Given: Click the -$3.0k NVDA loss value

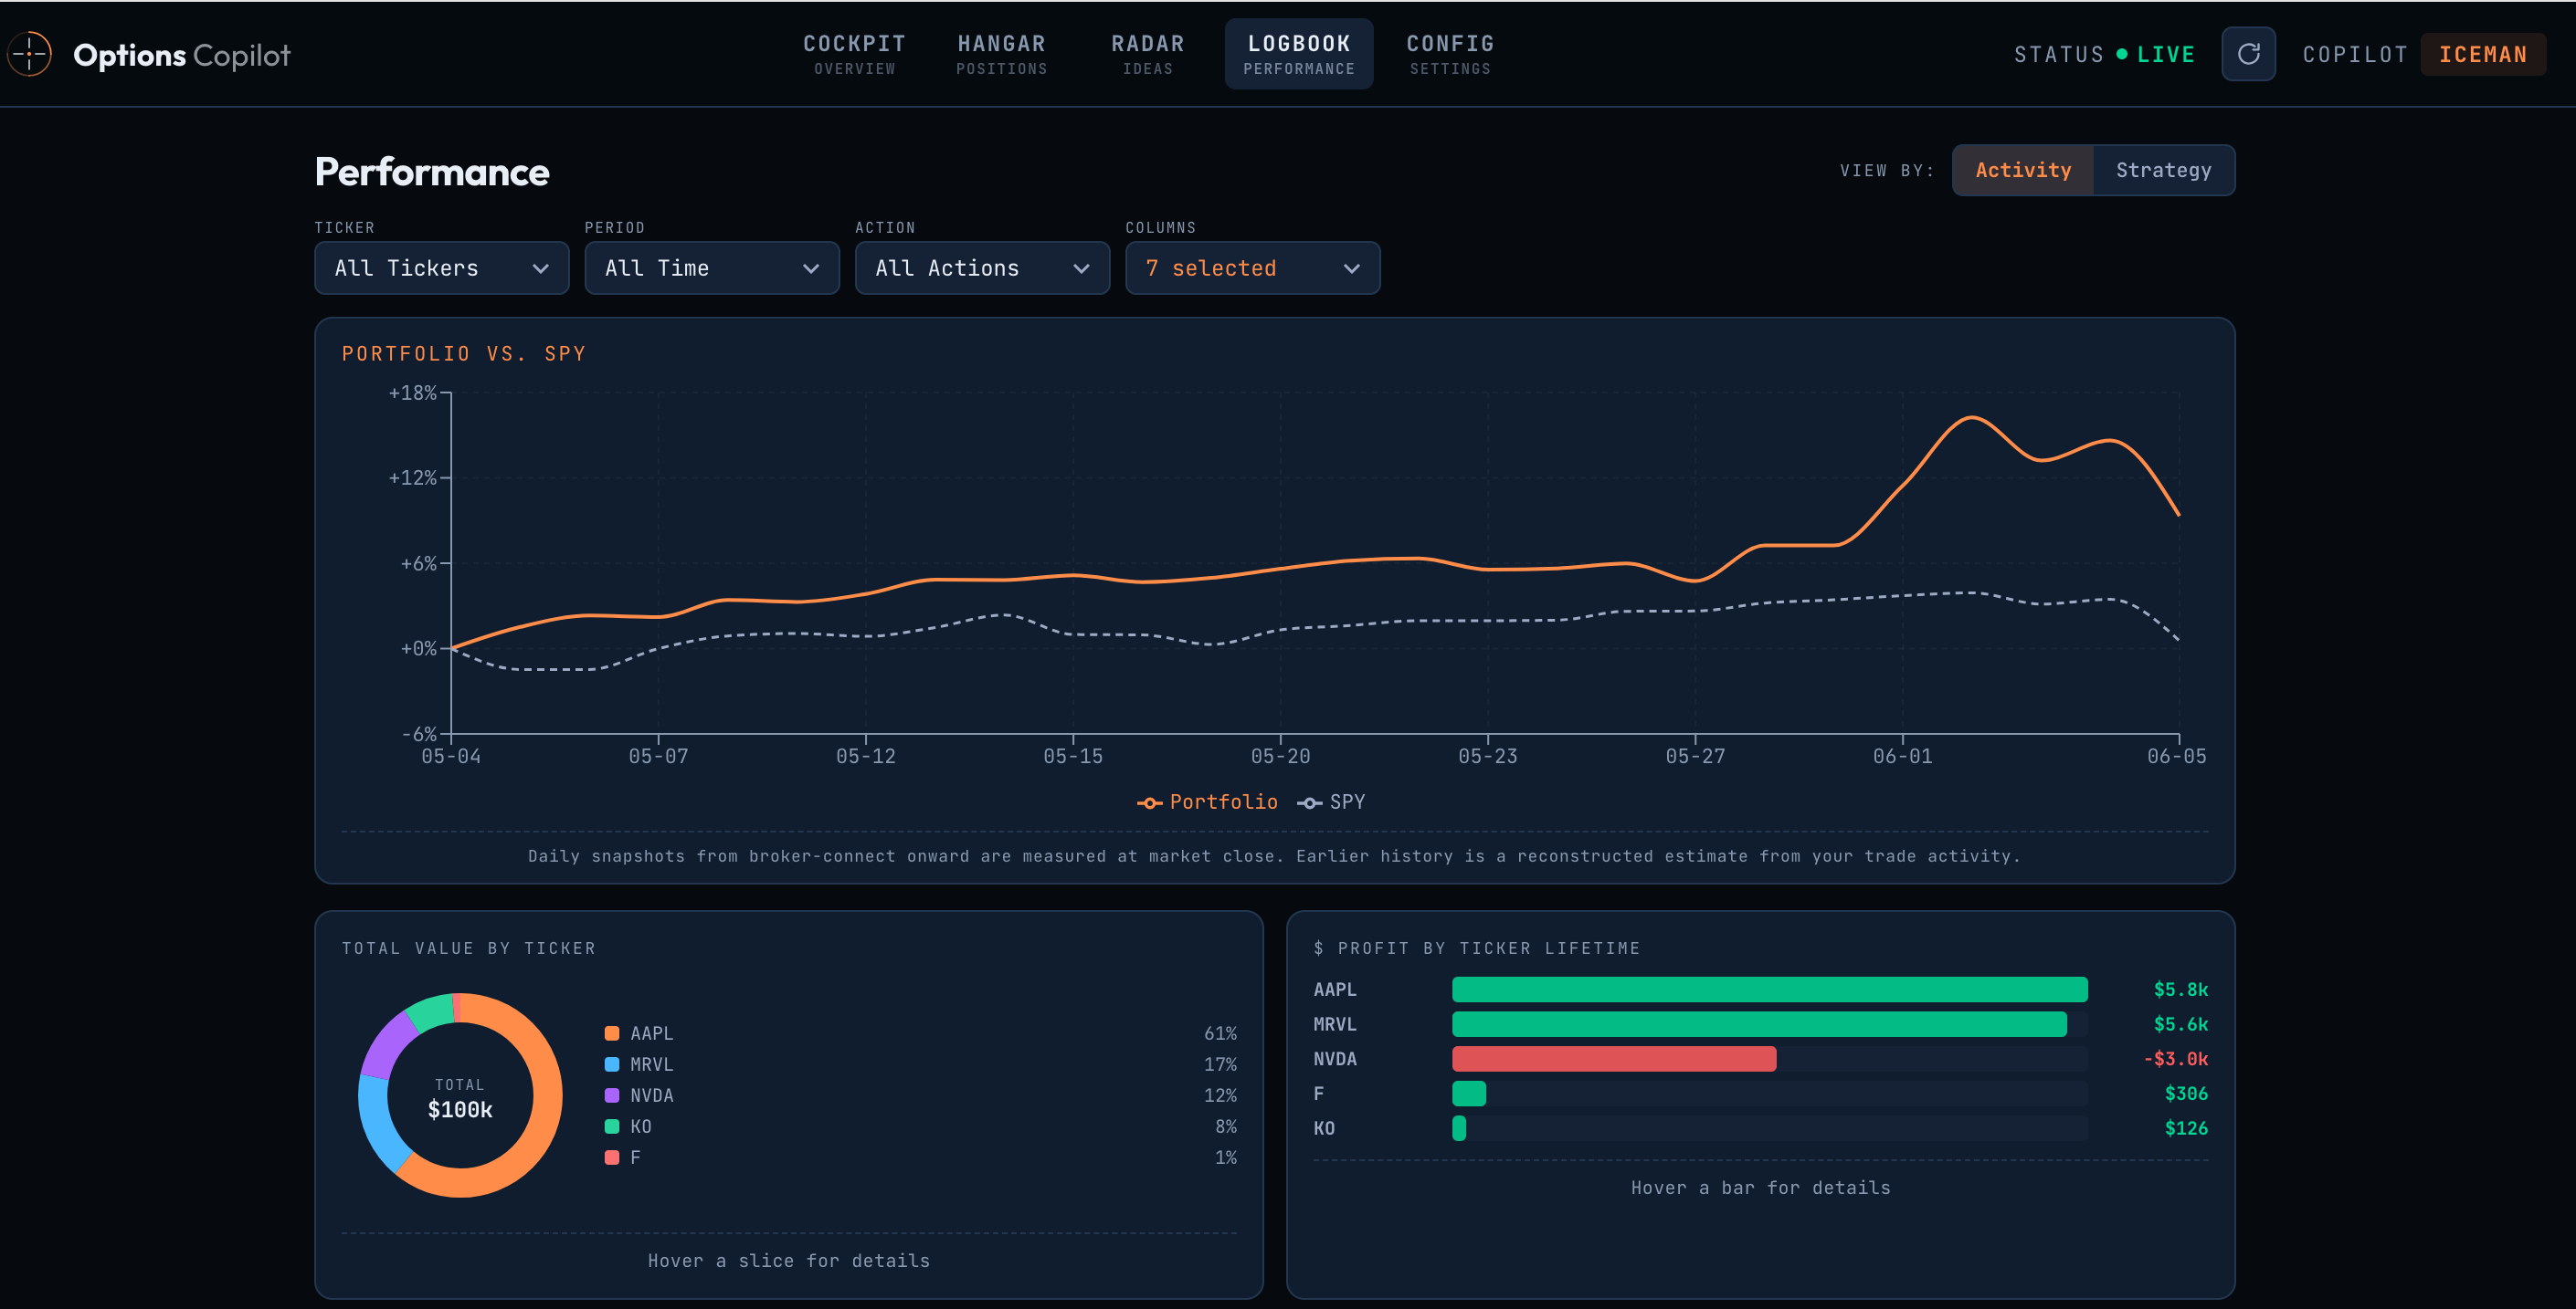Looking at the screenshot, I should [x=2175, y=1059].
